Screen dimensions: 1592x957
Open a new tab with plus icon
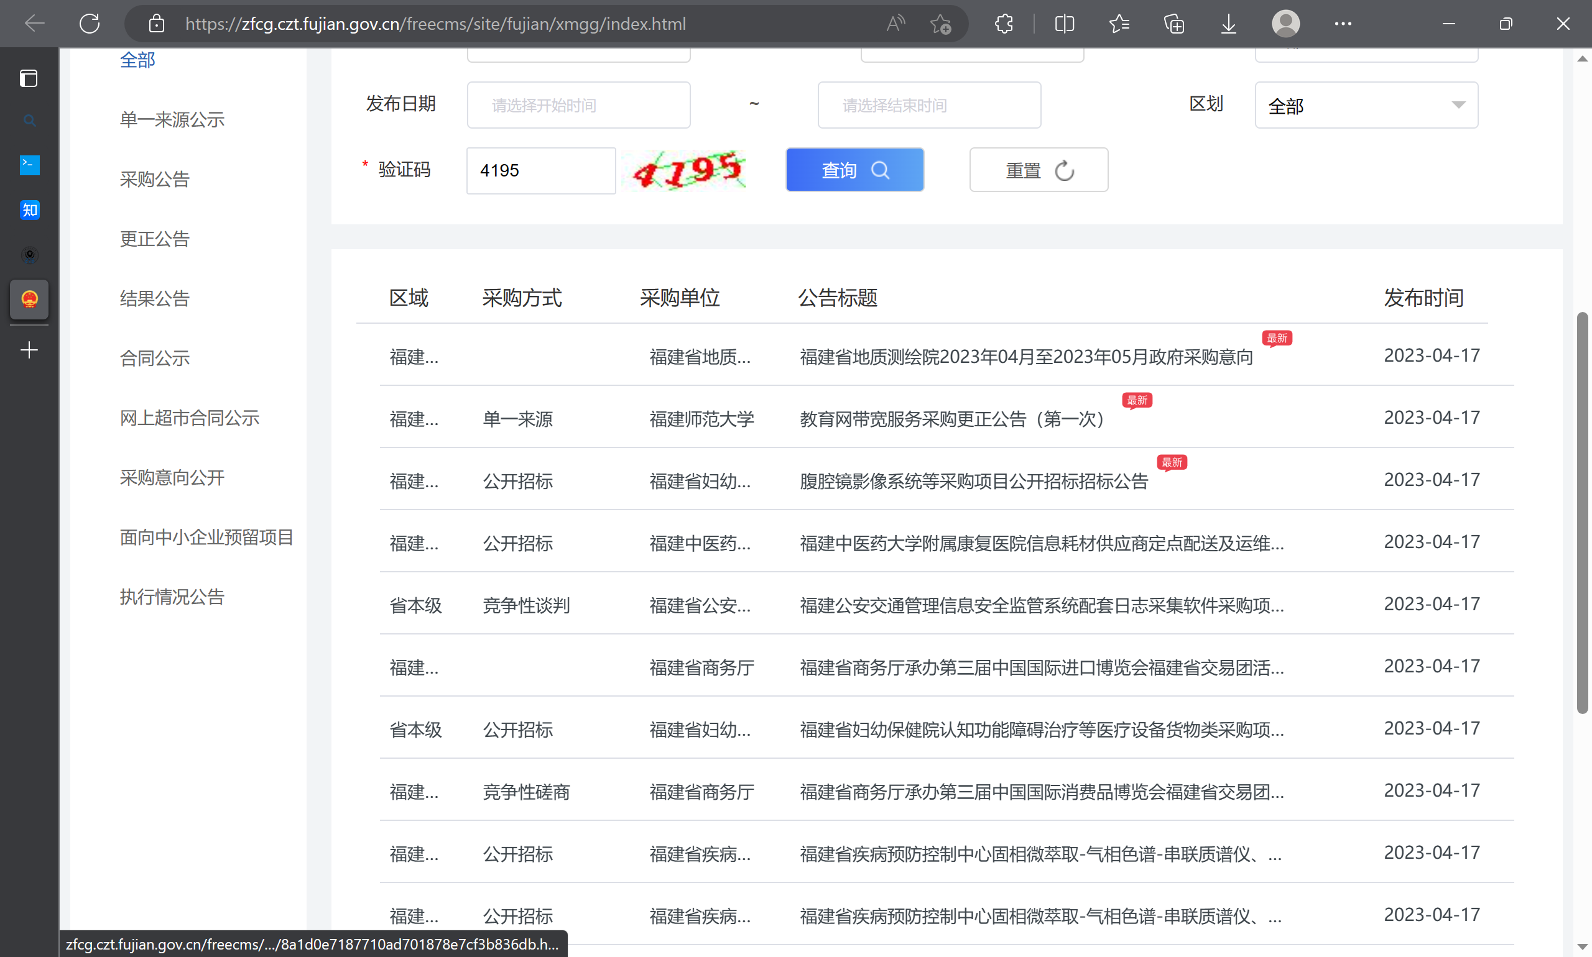point(29,350)
